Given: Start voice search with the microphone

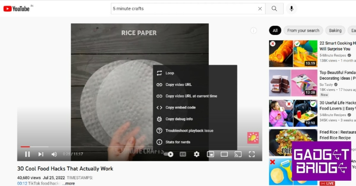Looking at the screenshot, I should coord(292,8).
